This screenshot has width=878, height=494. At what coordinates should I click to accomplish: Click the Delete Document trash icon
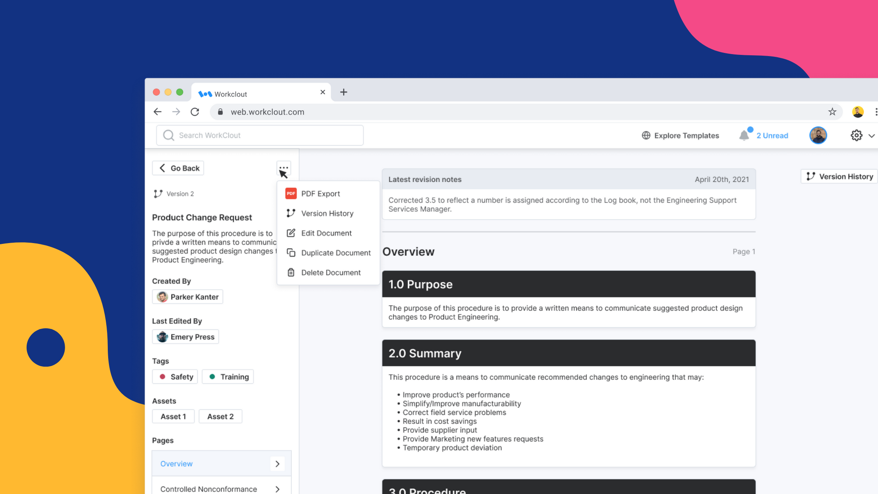click(291, 272)
